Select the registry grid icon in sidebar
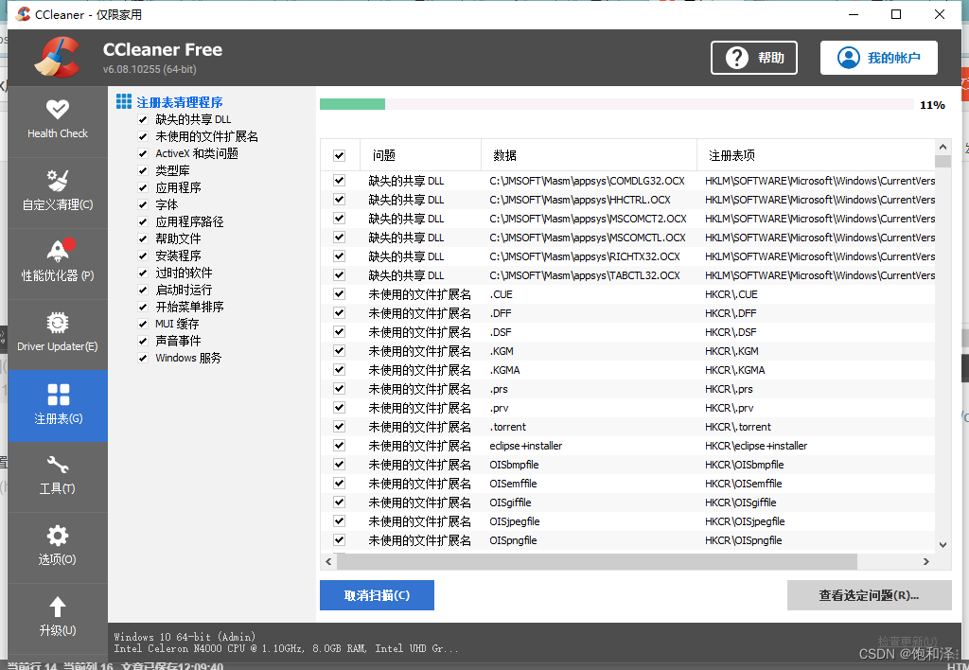Viewport: 969px width, 670px height. click(58, 395)
